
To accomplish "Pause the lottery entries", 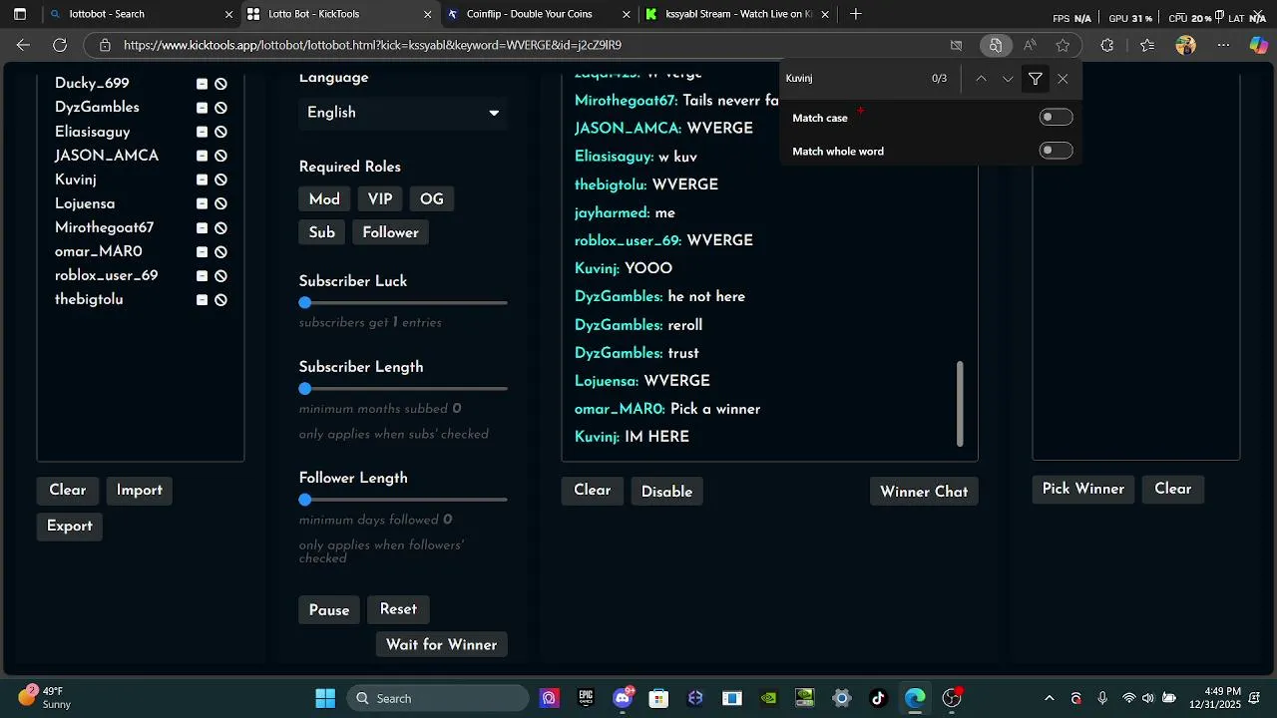I will pos(329,610).
